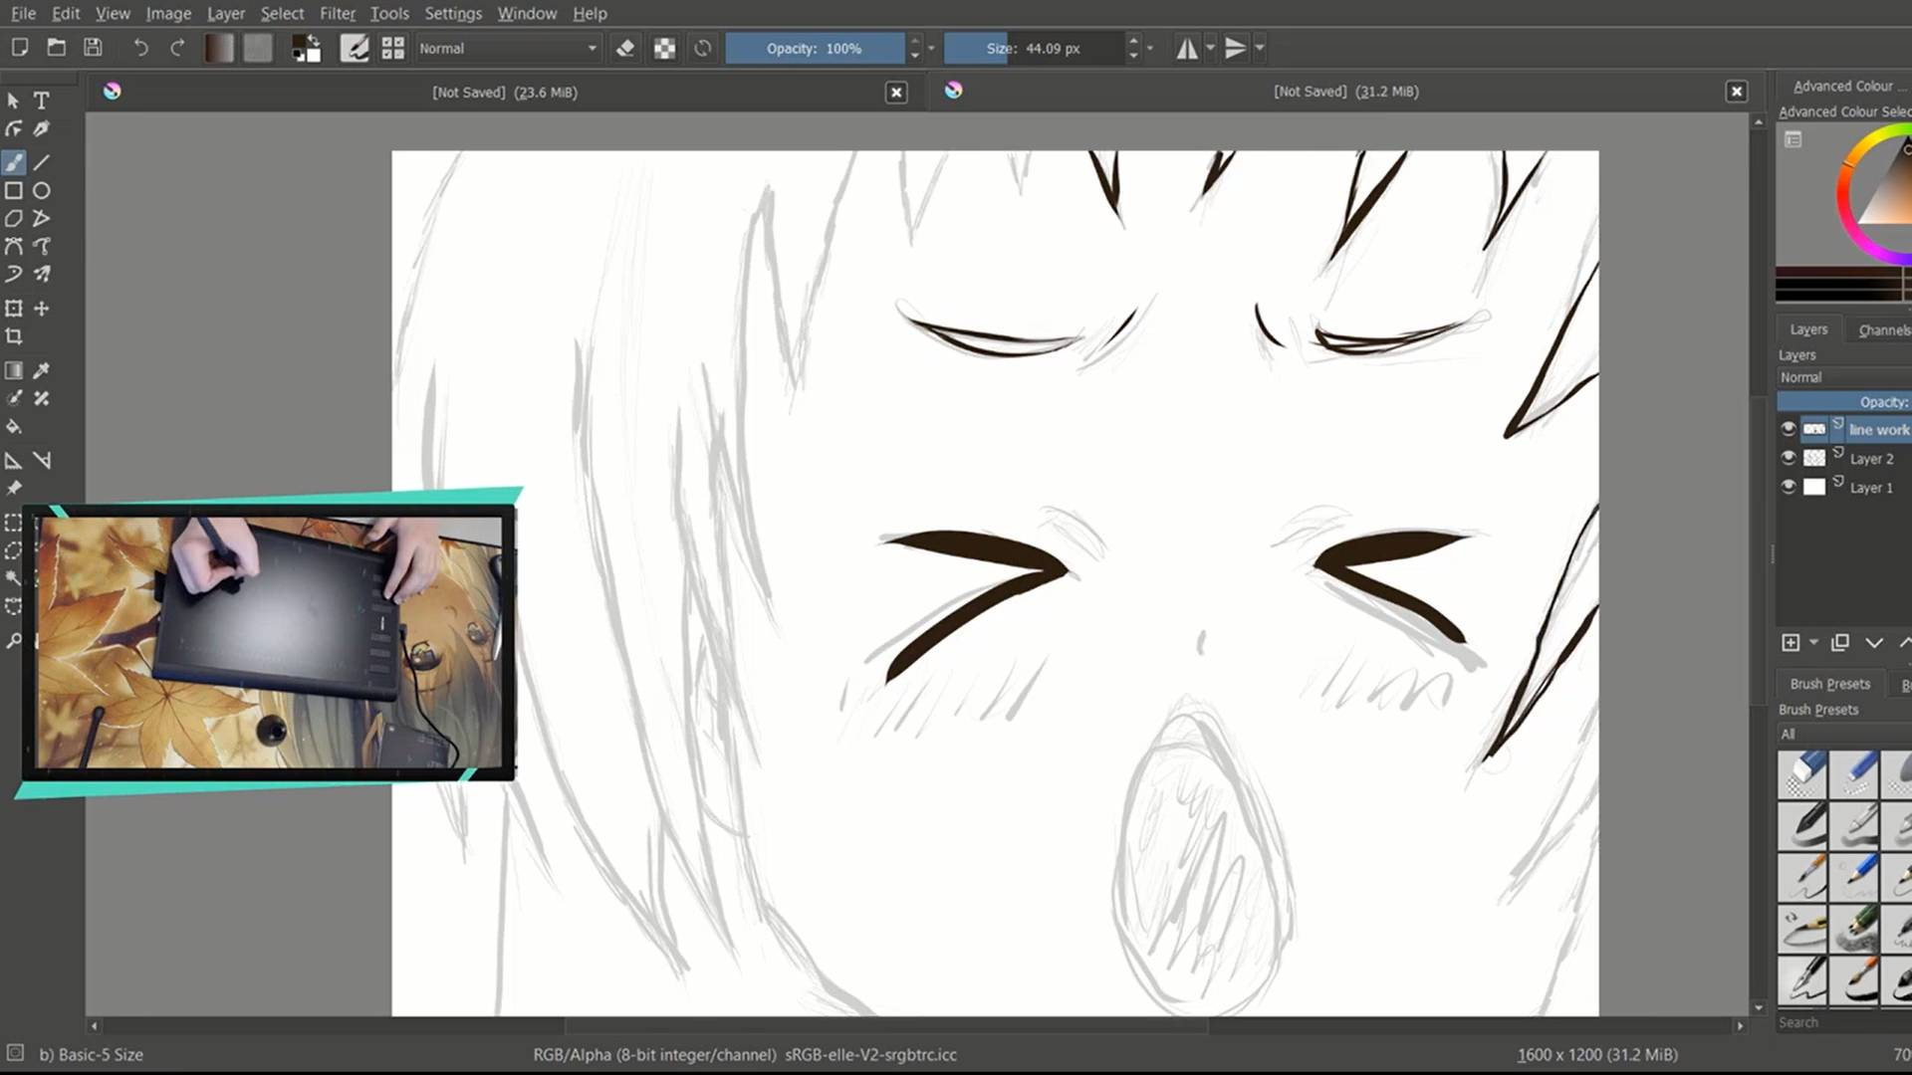Activate the Zoom tool
The height and width of the screenshot is (1075, 1912).
click(14, 641)
